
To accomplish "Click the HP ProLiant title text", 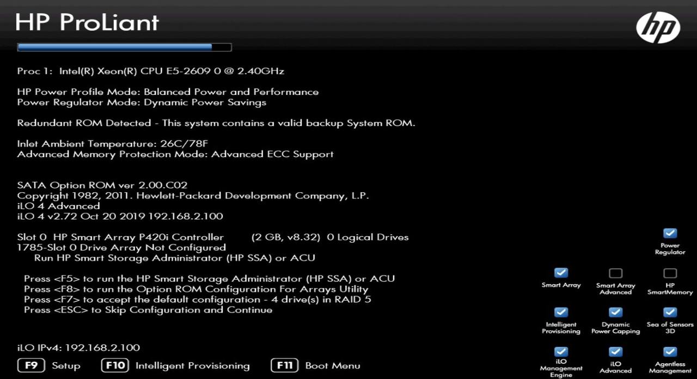I will [87, 22].
